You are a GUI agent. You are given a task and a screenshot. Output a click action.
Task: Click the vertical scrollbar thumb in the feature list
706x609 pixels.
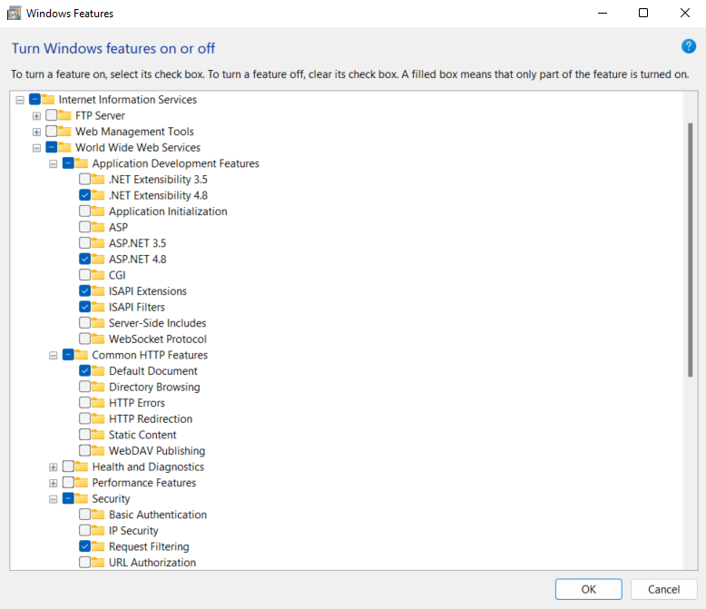(691, 250)
